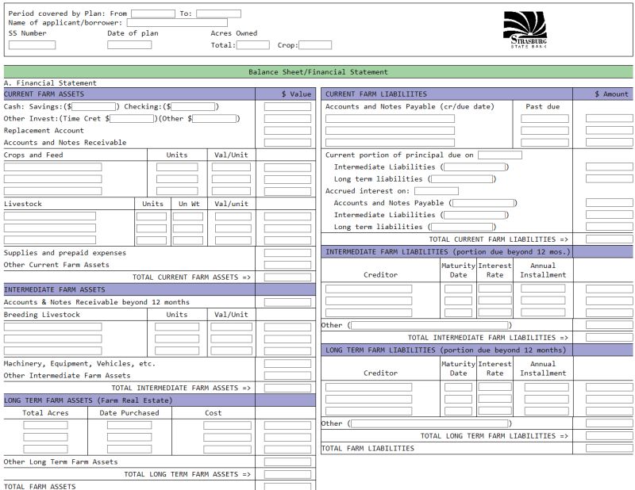
Task: Click the Total Intermediate Farm Assets field
Action: point(287,388)
